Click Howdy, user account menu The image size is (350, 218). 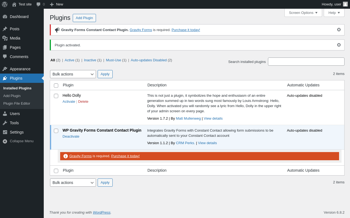335,4
